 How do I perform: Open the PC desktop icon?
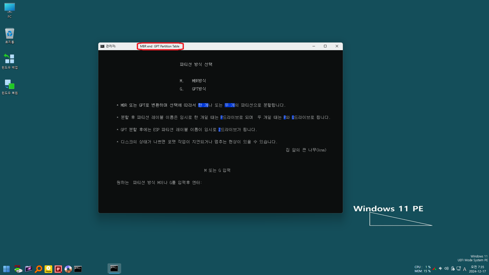click(x=9, y=10)
